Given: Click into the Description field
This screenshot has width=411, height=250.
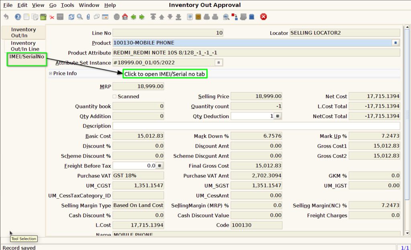Looking at the screenshot, I should pos(256,126).
